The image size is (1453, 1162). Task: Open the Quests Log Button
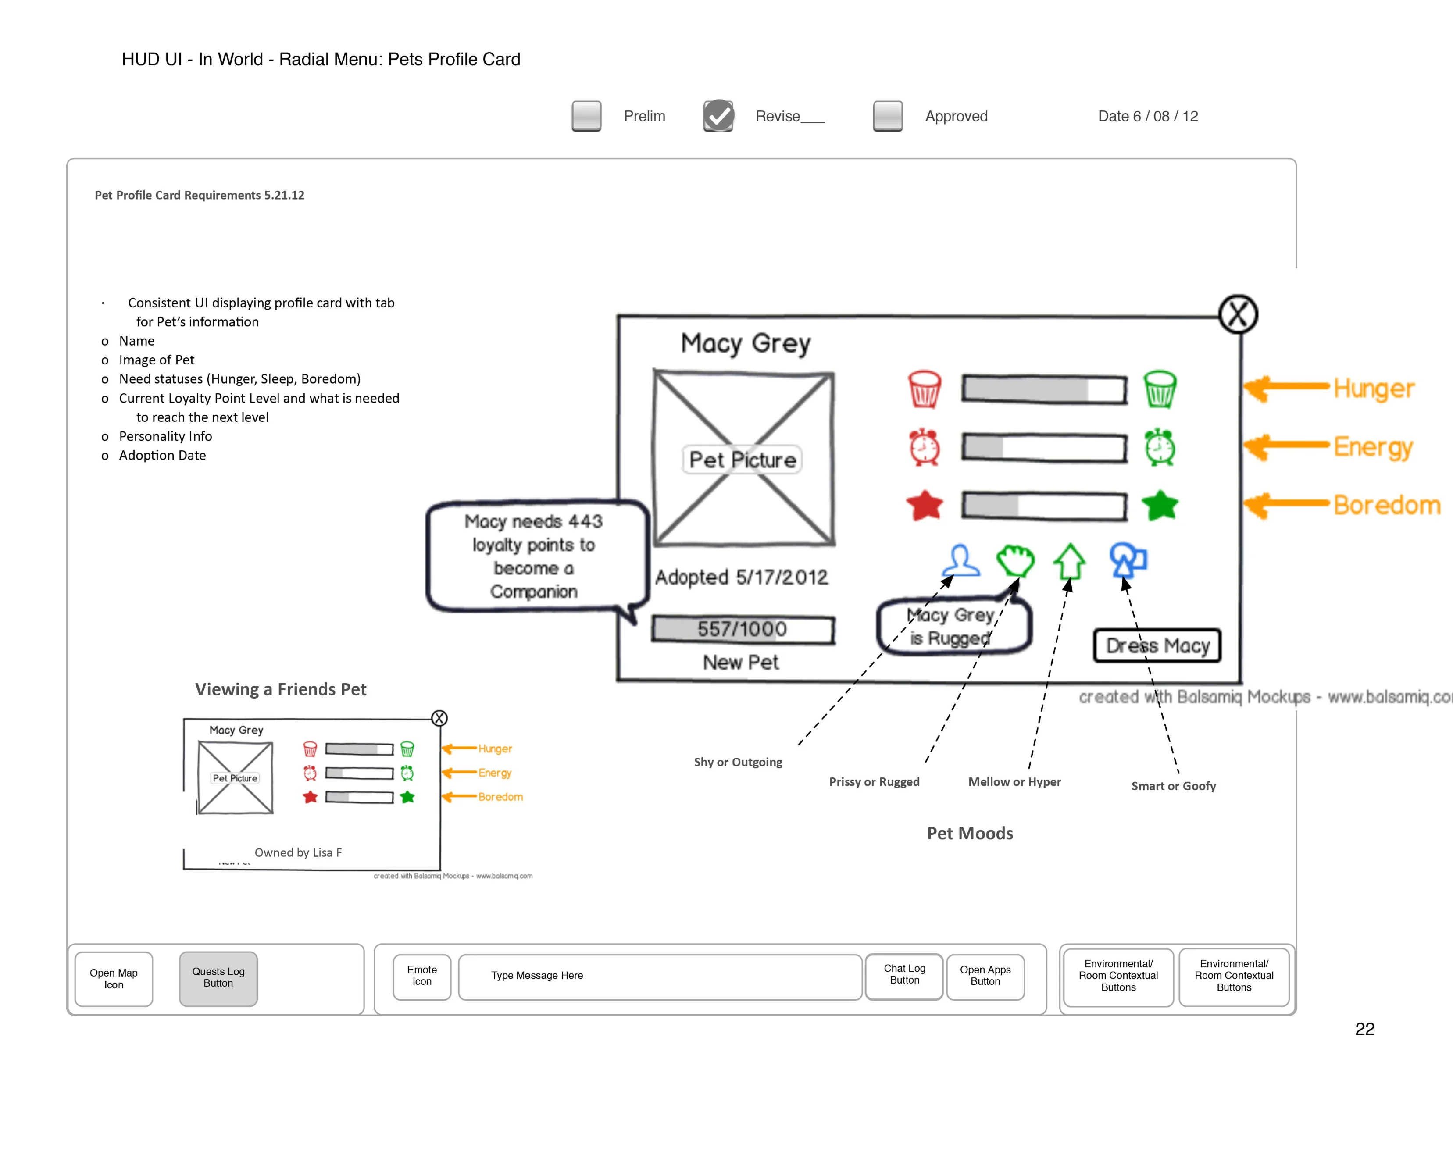218,978
